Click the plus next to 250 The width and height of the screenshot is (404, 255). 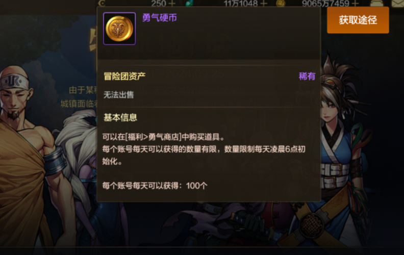[172, 4]
